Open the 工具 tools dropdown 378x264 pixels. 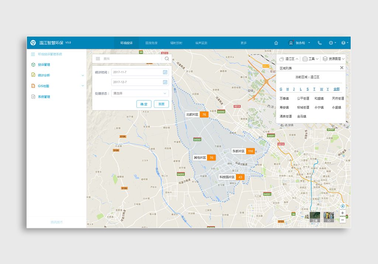tap(310, 59)
